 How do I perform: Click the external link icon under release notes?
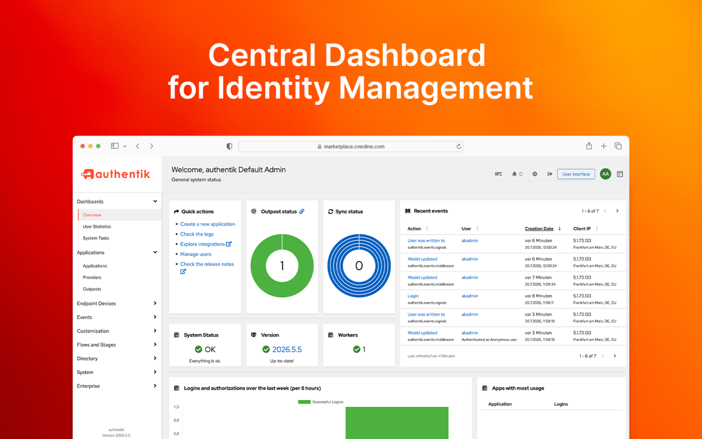(183, 272)
